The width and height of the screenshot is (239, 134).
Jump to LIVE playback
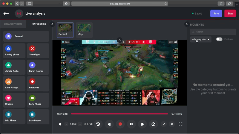[88, 124]
